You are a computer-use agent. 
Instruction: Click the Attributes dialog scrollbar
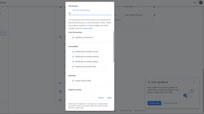pyautogui.click(x=113, y=46)
